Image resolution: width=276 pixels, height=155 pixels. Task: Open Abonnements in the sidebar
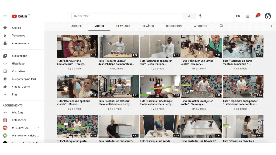(20, 43)
